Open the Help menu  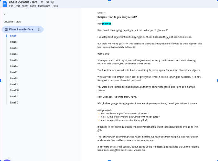(x=55, y=6)
